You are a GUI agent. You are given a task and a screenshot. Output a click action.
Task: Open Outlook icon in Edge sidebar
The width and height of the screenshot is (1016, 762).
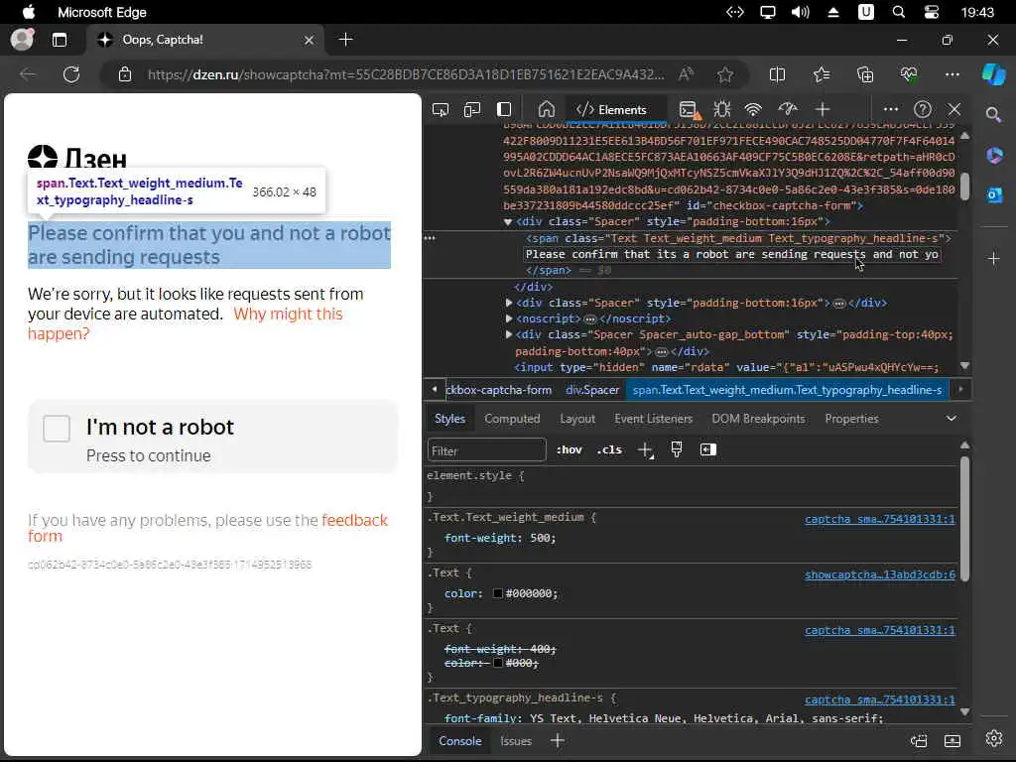pyautogui.click(x=994, y=194)
